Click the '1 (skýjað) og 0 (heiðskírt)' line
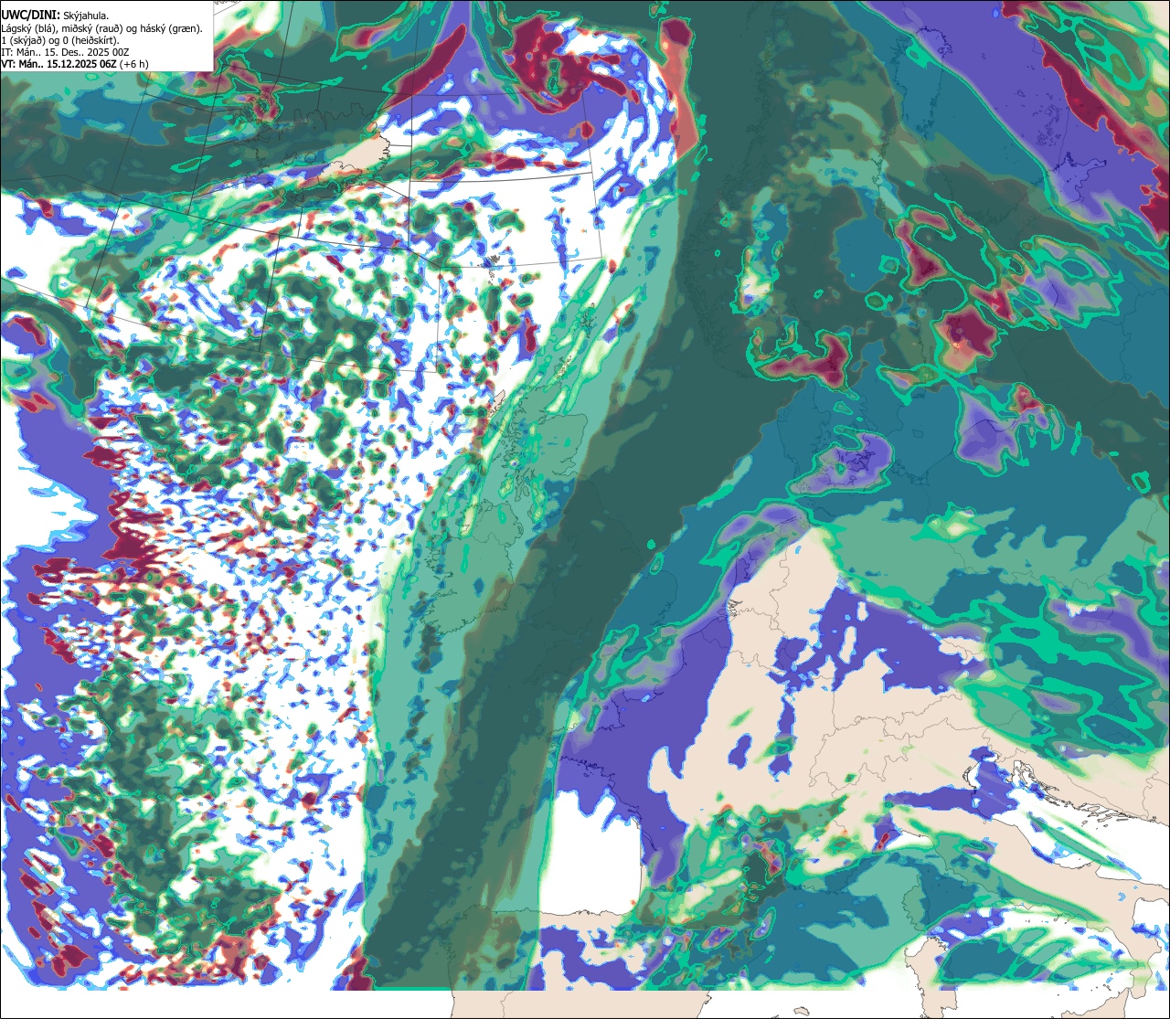 (x=60, y=40)
